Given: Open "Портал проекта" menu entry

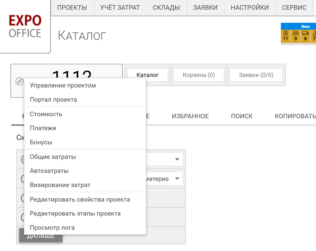Looking at the screenshot, I should point(53,100).
